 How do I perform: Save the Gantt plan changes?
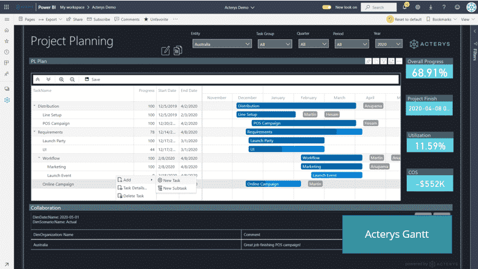(93, 80)
